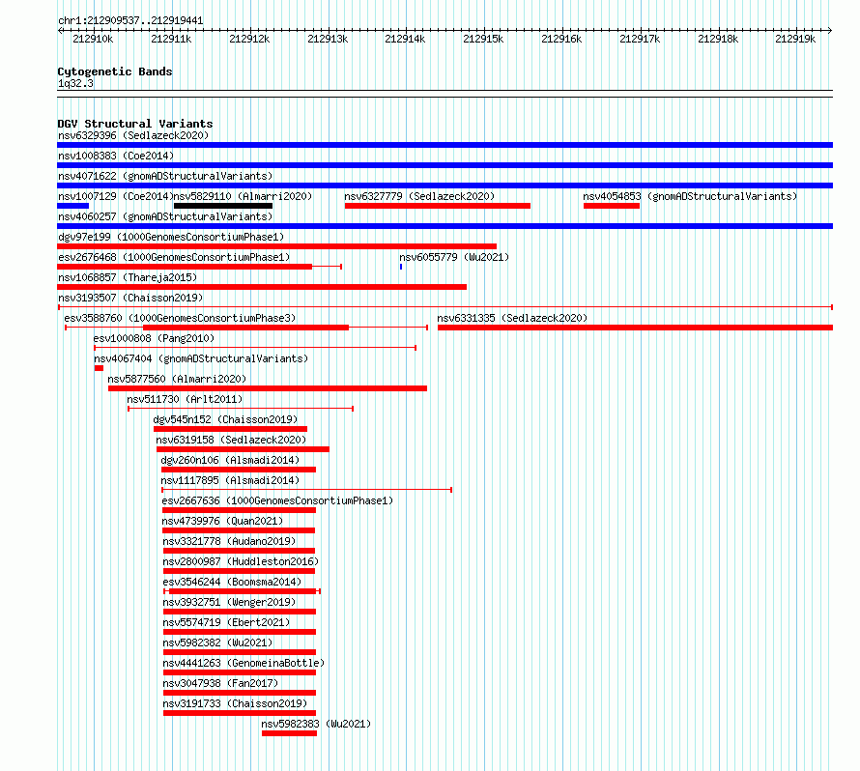The width and height of the screenshot is (860, 771).
Task: Click the nsv3191733 (Chaisson2019) label
Action: coord(236,703)
